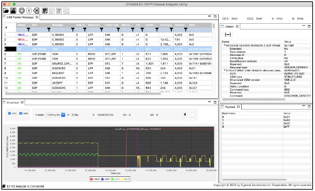Viewport: 315px width, 191px height.
Task: Click the dark marker button in Graphical panel
Action: click(x=185, y=115)
